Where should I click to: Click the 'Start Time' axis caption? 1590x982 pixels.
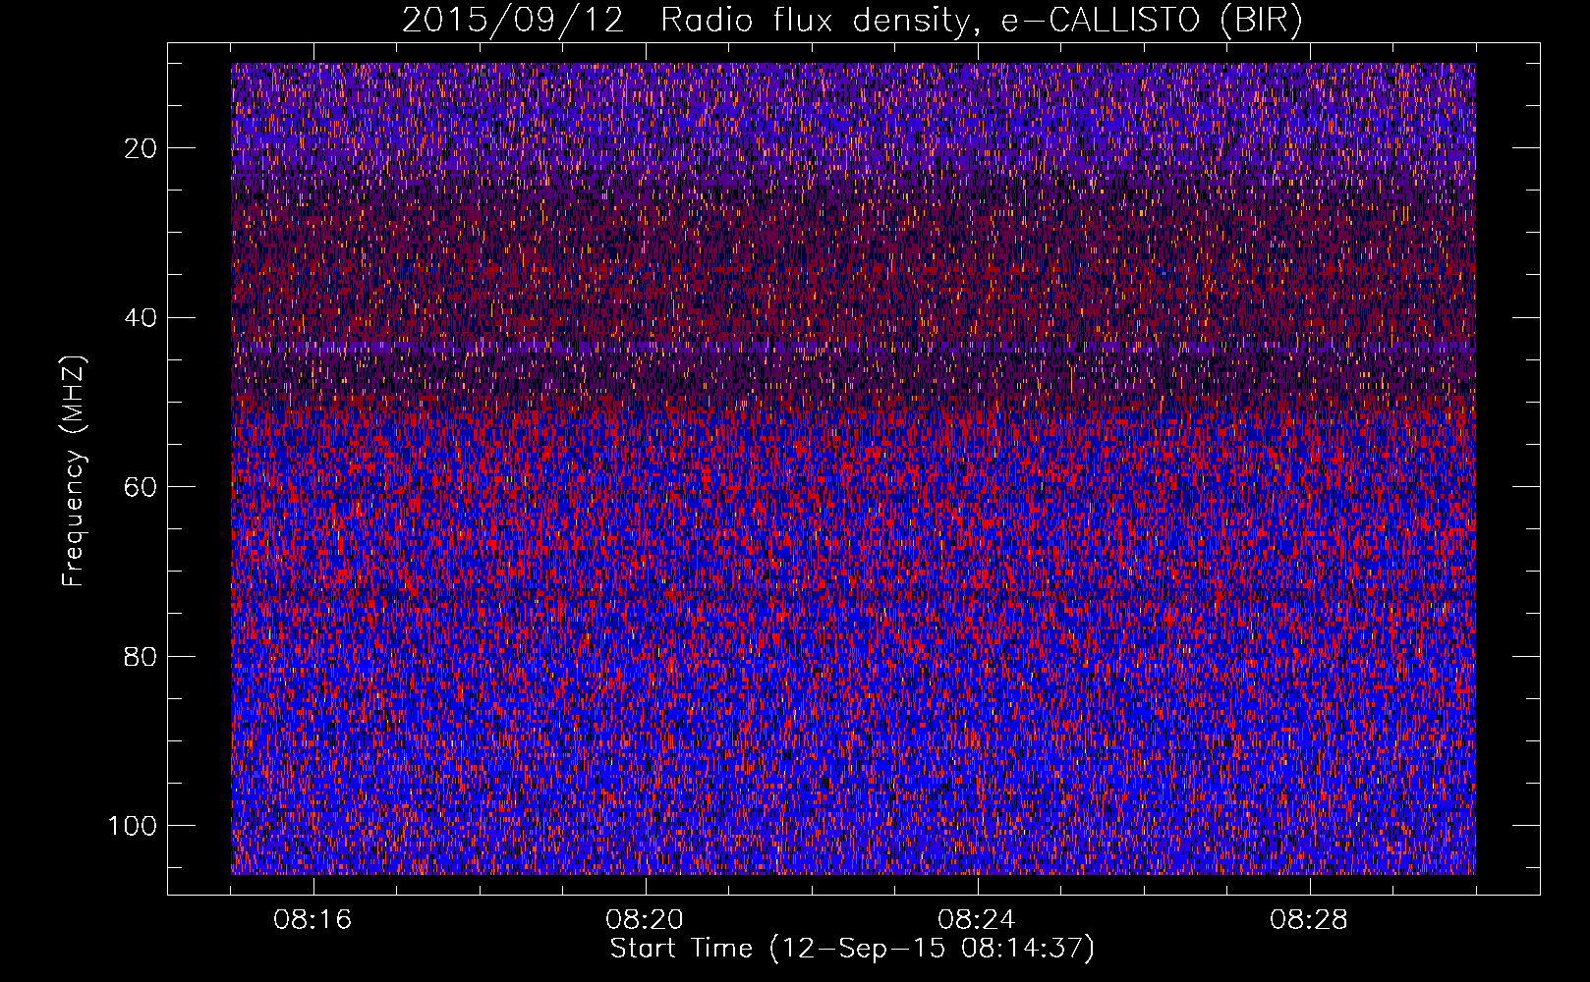coord(852,949)
